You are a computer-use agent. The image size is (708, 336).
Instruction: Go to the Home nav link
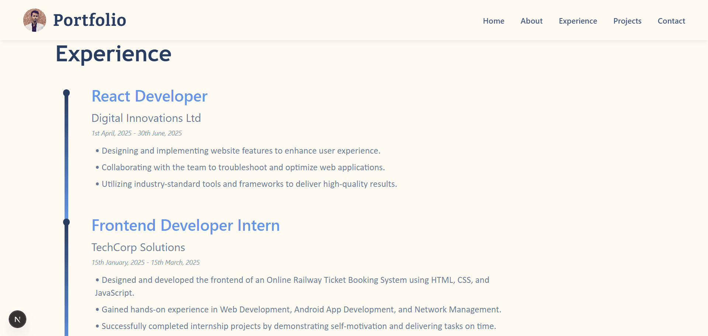494,21
